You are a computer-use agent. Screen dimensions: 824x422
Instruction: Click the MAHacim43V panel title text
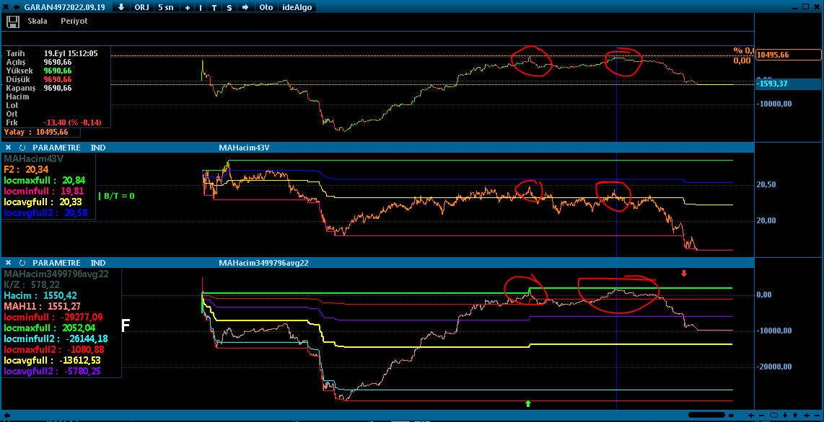pyautogui.click(x=244, y=148)
